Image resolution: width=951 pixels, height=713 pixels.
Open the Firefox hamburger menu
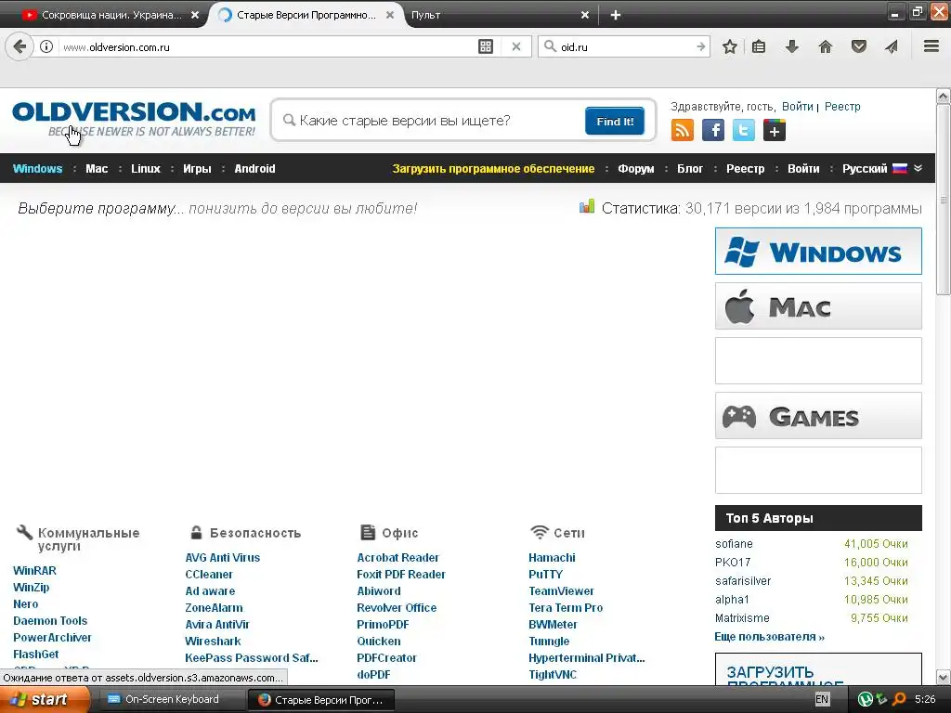tap(931, 46)
